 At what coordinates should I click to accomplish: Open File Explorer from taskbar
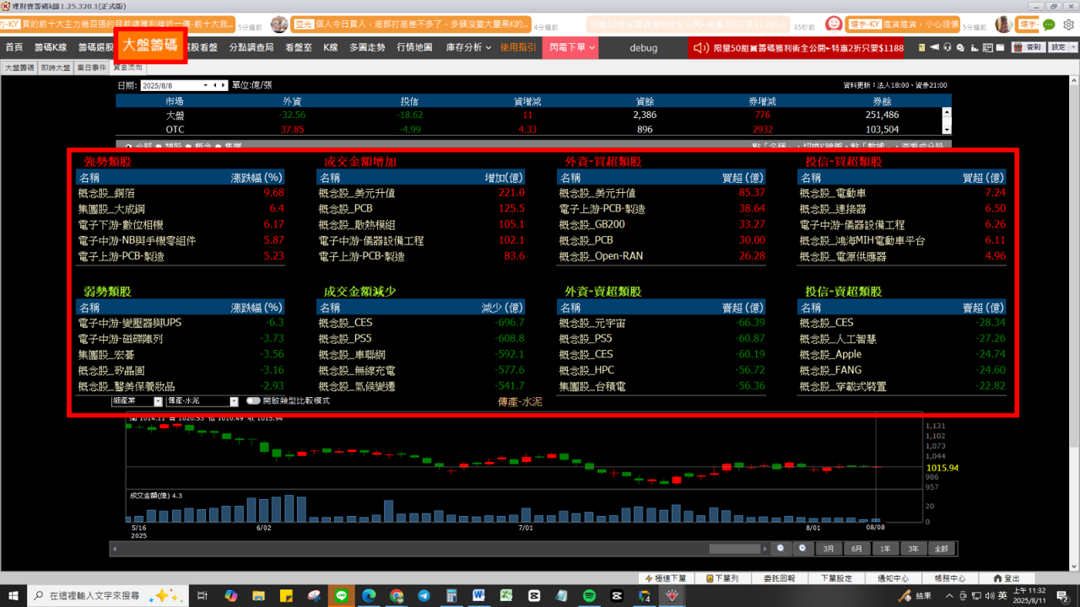(258, 595)
